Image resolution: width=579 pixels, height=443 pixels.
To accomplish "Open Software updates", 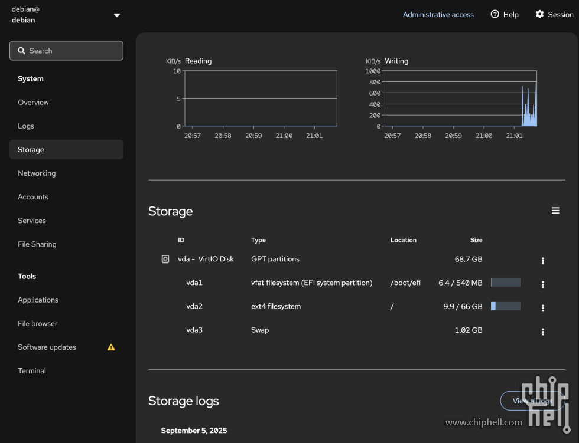I will 47,347.
